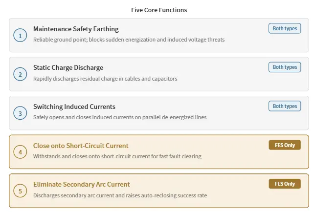Select the Close onto Short-Circuit Current heading
This screenshot has height=213, width=316.
click(81, 146)
